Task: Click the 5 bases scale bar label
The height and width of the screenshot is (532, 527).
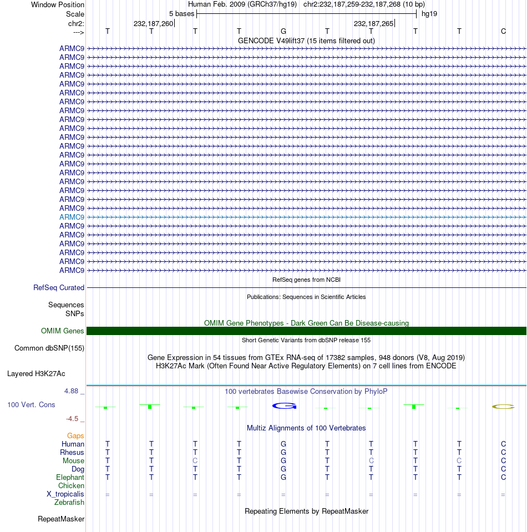Action: pyautogui.click(x=181, y=14)
